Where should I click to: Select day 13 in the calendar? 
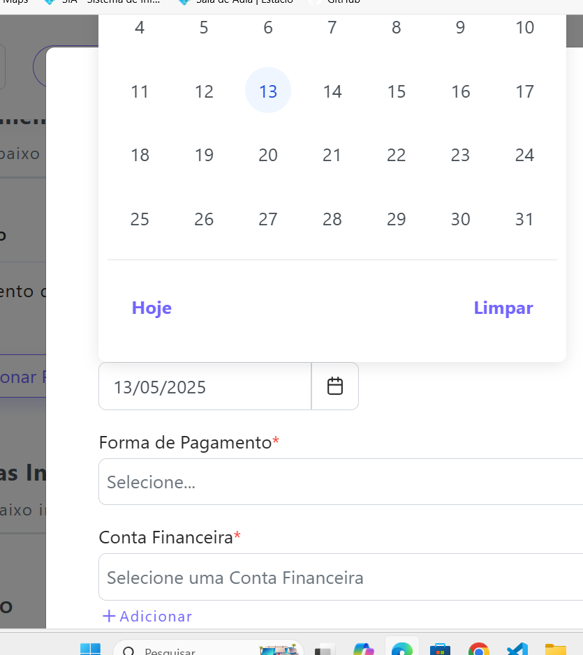268,91
